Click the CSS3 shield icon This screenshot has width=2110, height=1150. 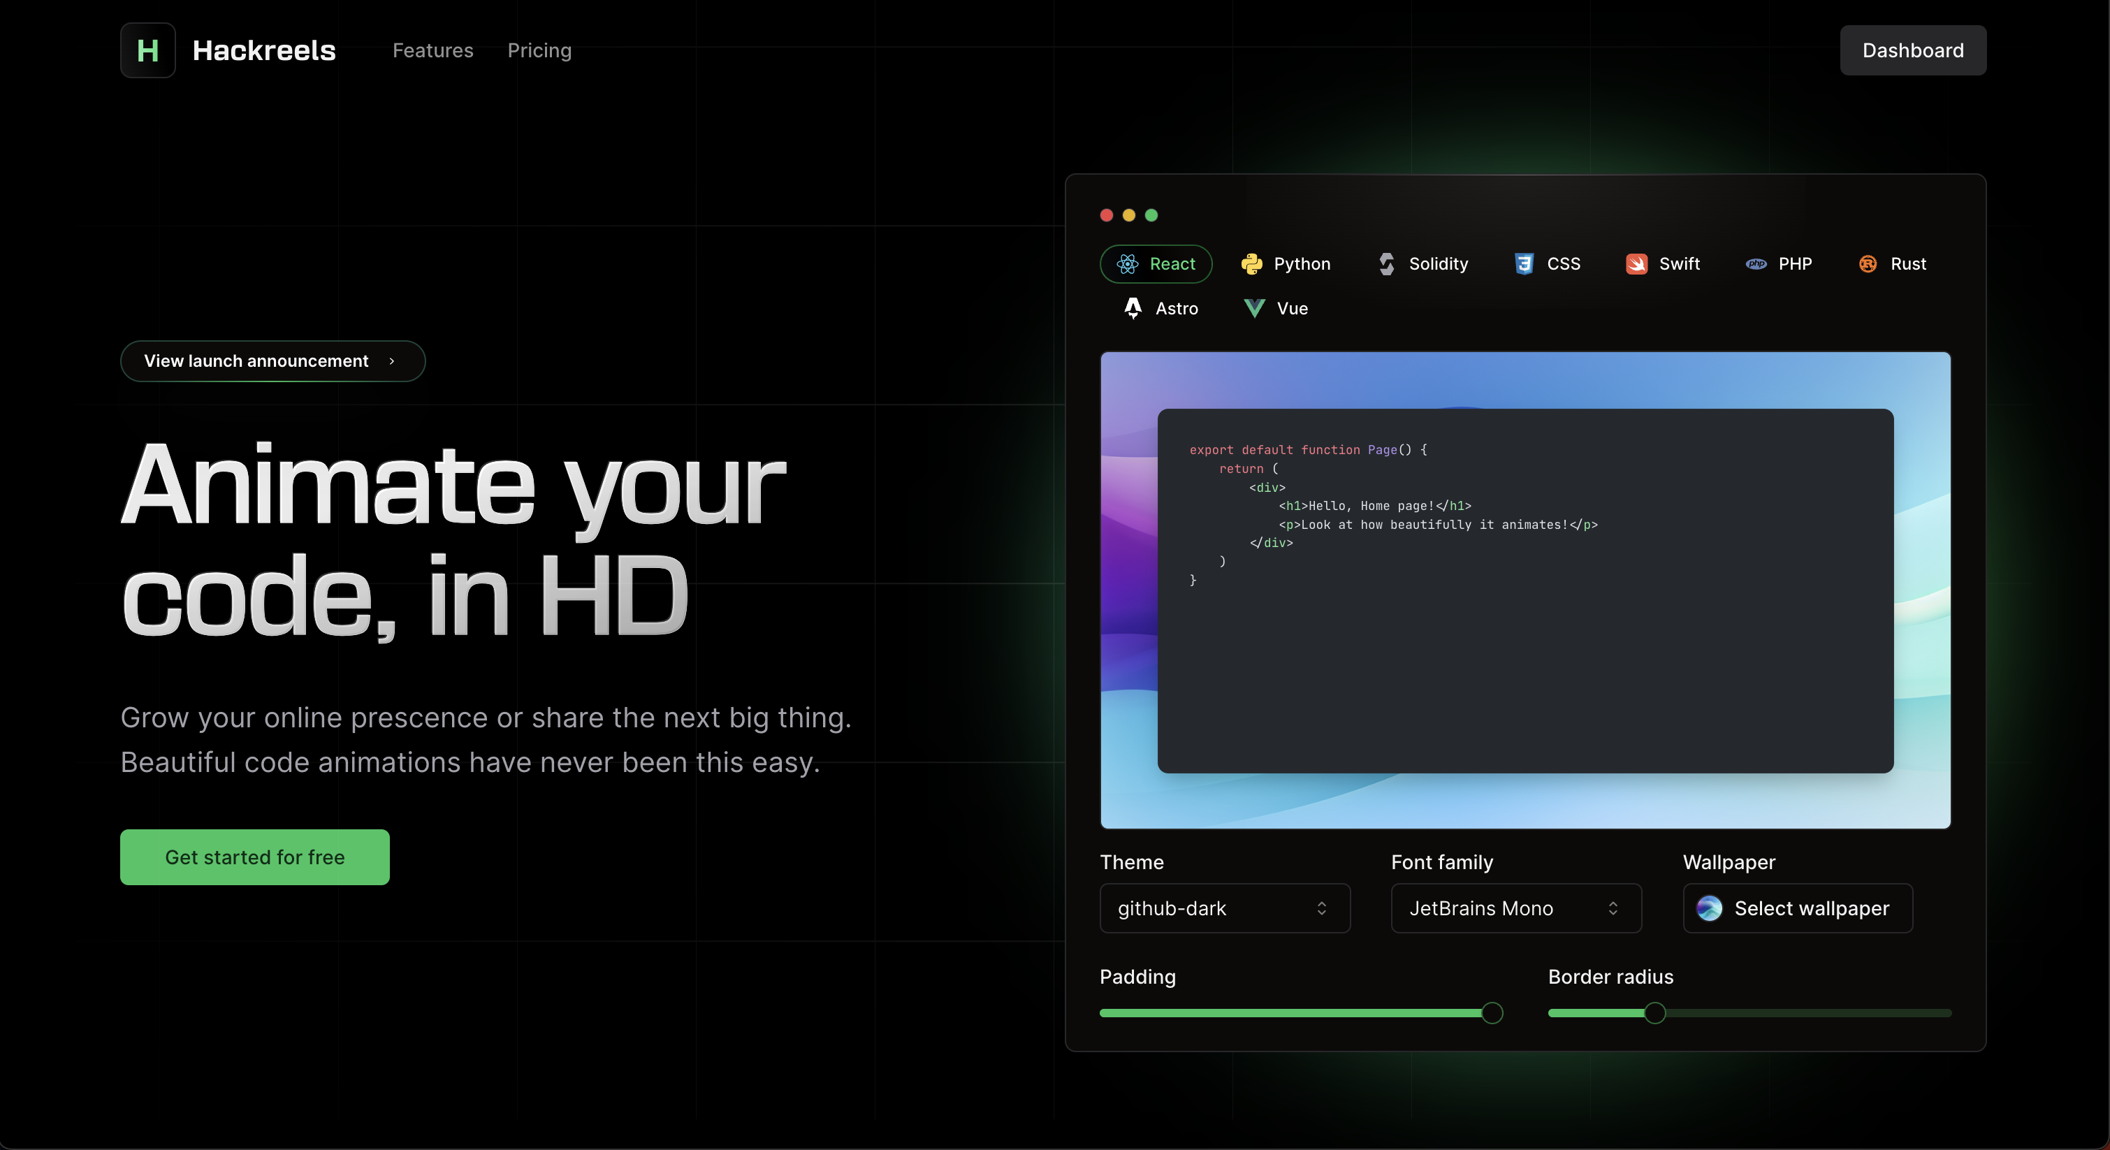[x=1524, y=264]
